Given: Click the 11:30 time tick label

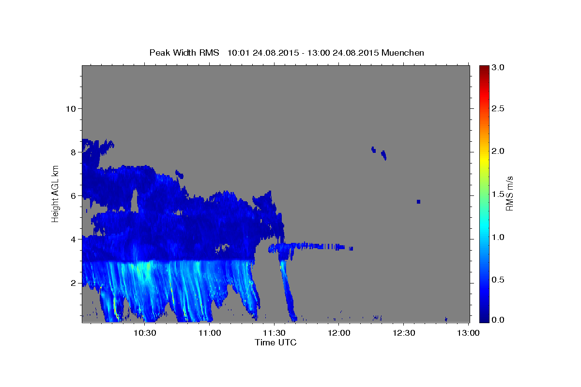Looking at the screenshot, I should [x=274, y=333].
